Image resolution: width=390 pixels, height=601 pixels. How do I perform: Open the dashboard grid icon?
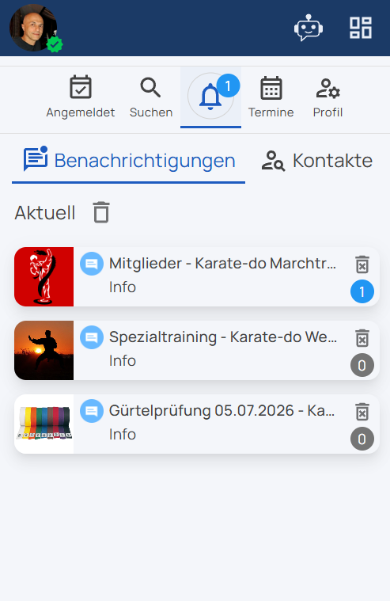point(361,28)
